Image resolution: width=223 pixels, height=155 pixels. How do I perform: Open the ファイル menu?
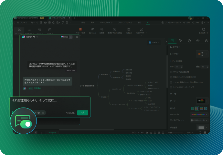[x=24, y=23]
